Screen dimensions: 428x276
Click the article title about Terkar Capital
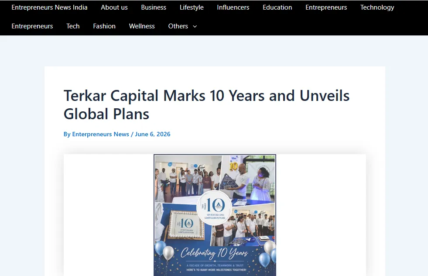click(206, 105)
